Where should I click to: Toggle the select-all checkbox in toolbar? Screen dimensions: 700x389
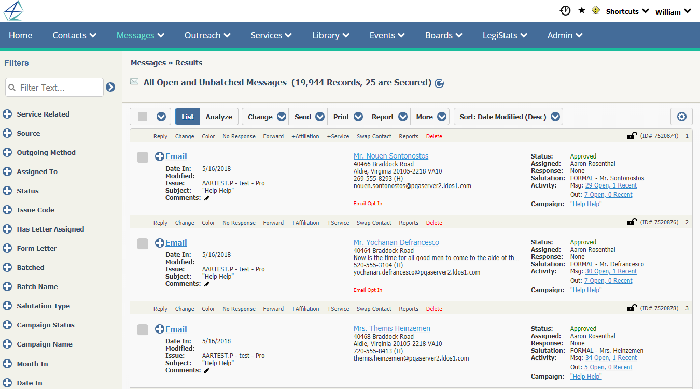pos(143,117)
